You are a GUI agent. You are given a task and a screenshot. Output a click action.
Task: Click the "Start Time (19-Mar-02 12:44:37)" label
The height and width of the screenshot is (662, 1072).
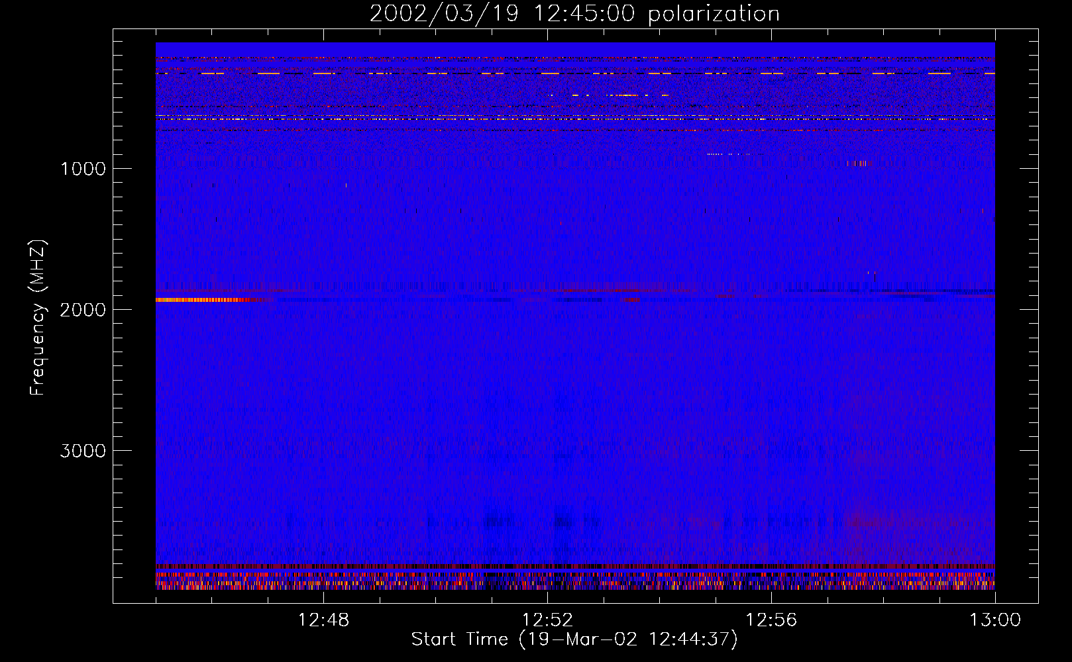click(574, 639)
